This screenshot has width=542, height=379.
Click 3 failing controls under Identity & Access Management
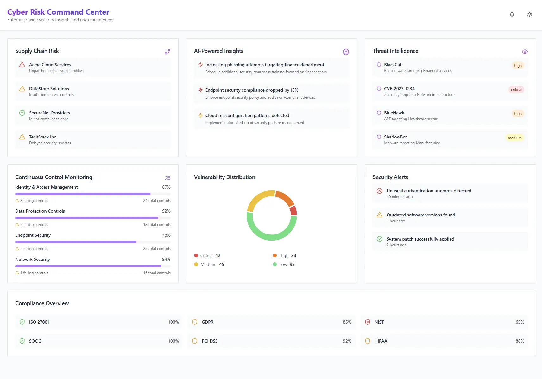(x=31, y=200)
